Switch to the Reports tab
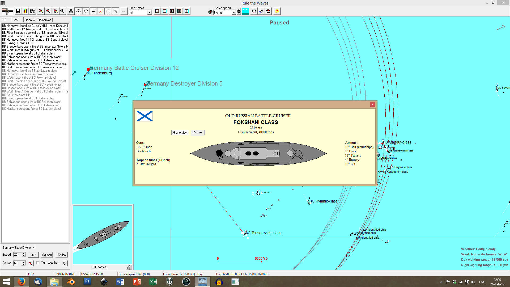This screenshot has width=510, height=287. coord(29,20)
